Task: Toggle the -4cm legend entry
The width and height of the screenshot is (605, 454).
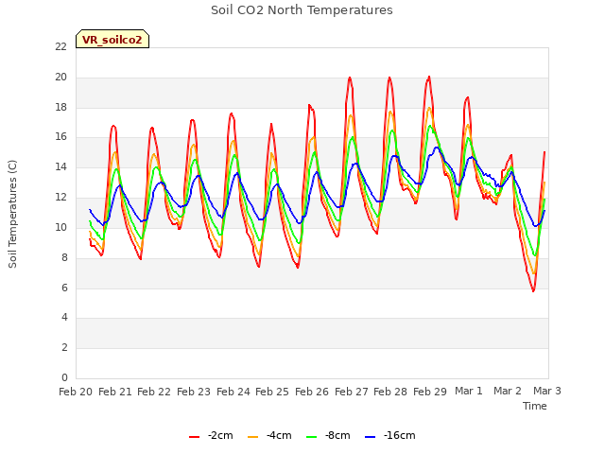Action: (269, 435)
